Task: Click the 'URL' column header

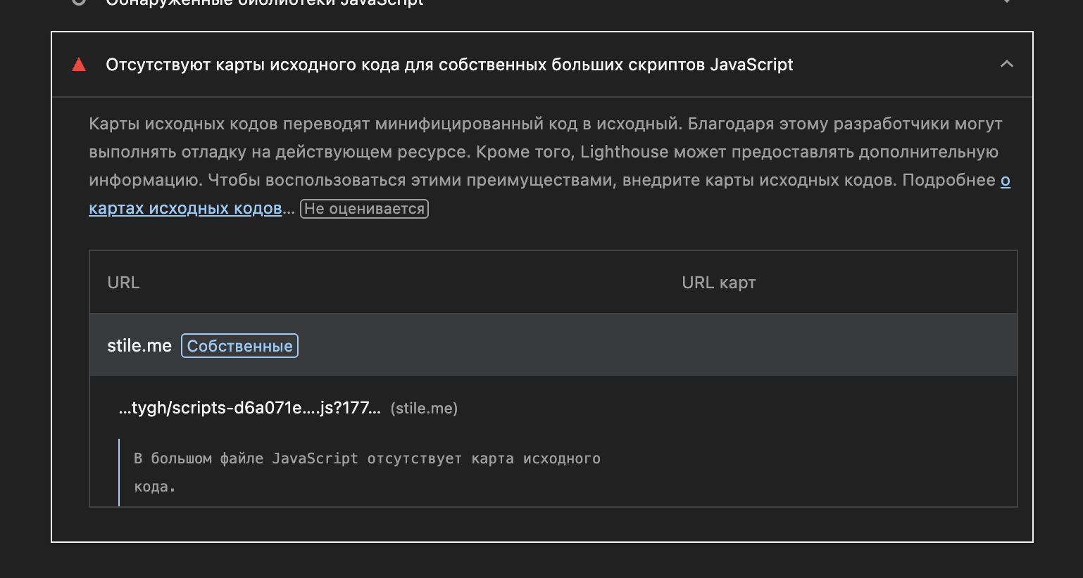Action: [123, 283]
